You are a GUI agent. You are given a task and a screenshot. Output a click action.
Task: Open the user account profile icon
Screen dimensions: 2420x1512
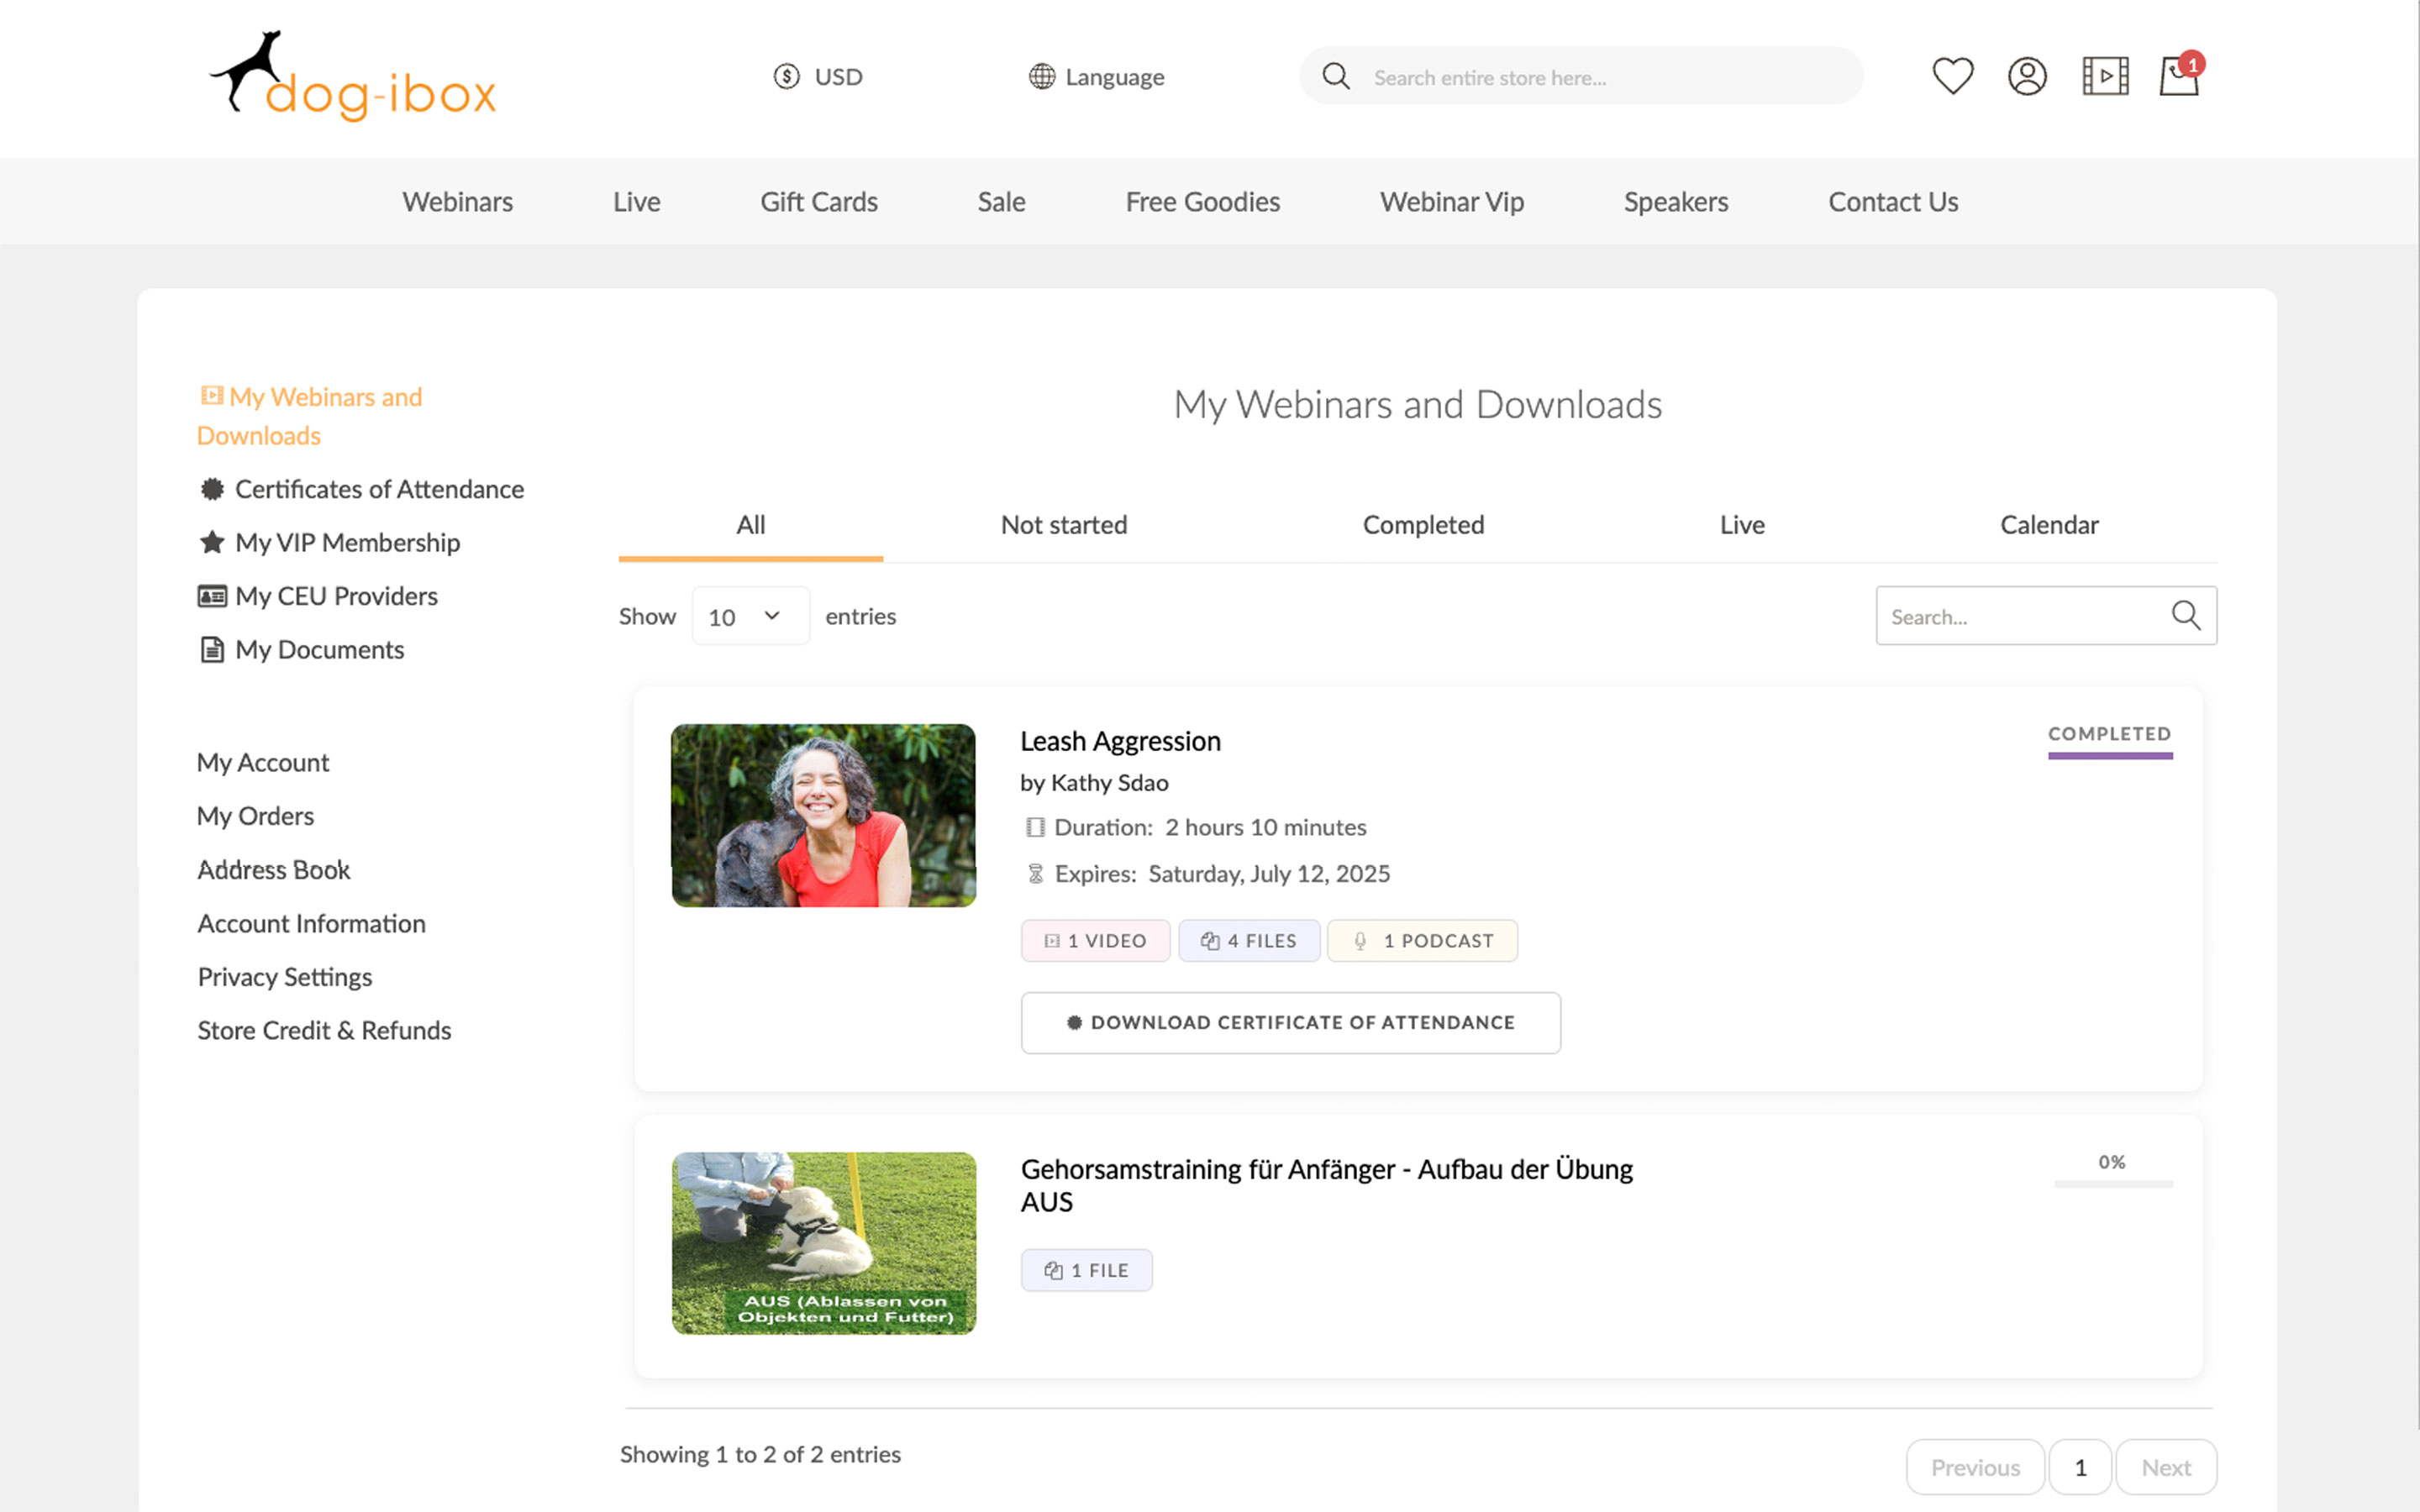(x=2027, y=76)
